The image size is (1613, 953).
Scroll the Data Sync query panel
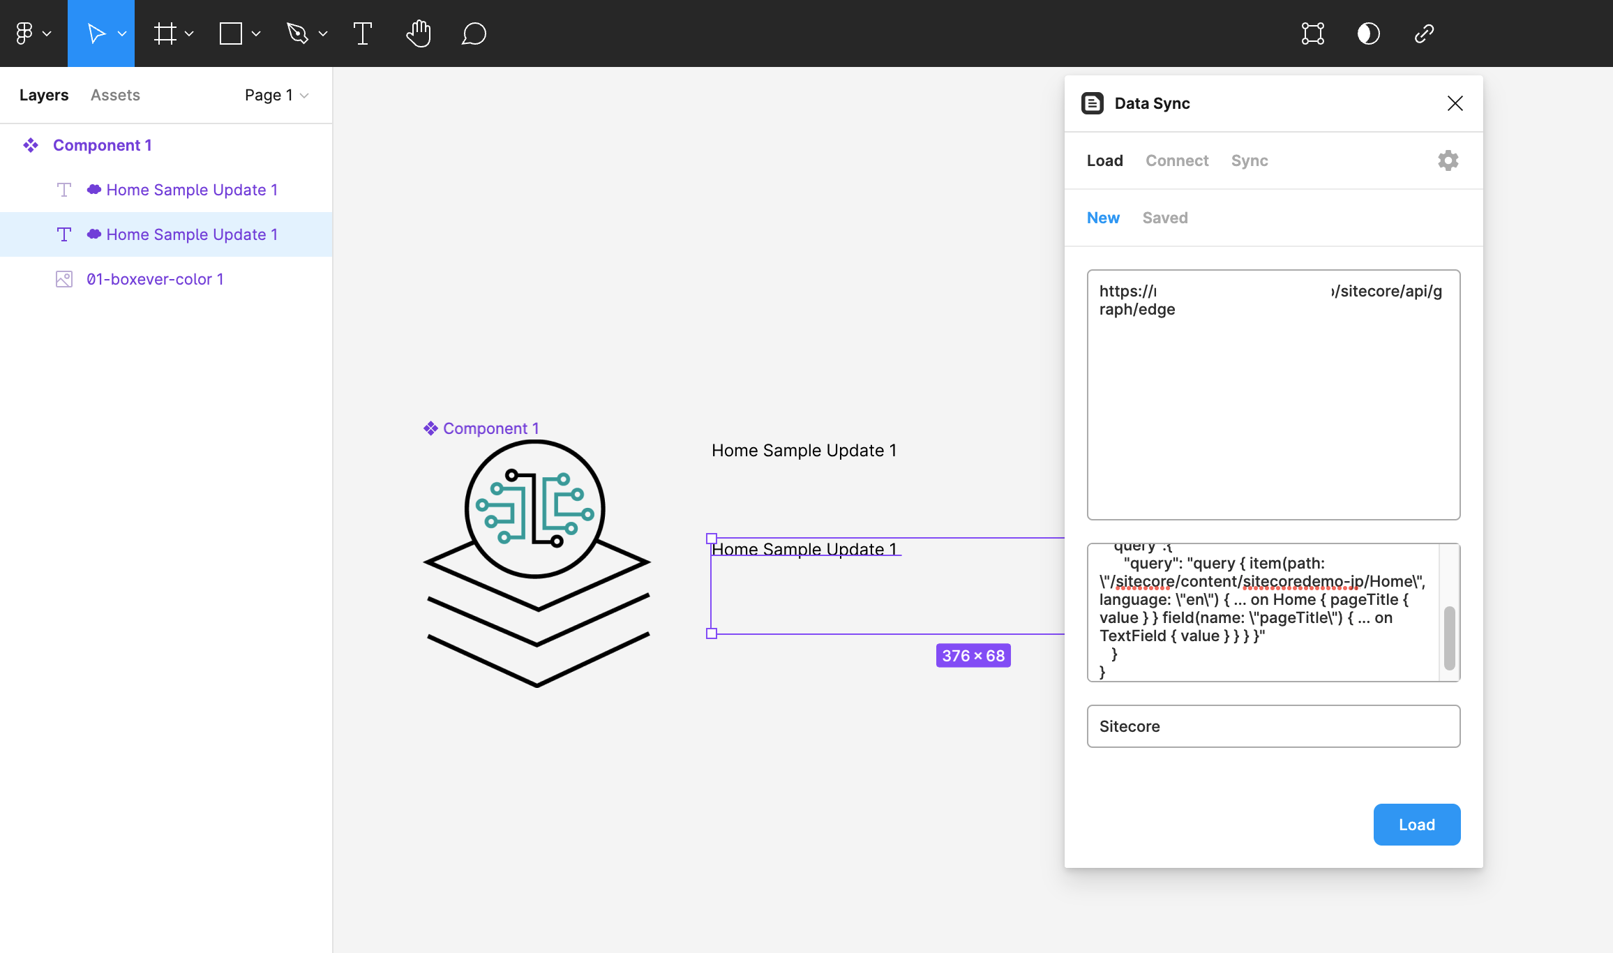click(x=1452, y=630)
